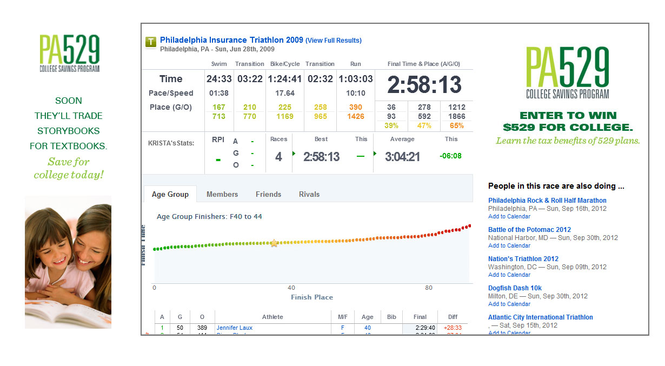Click "Save for college today!" in left ad
Screen dimensions: 665x366
click(68, 168)
